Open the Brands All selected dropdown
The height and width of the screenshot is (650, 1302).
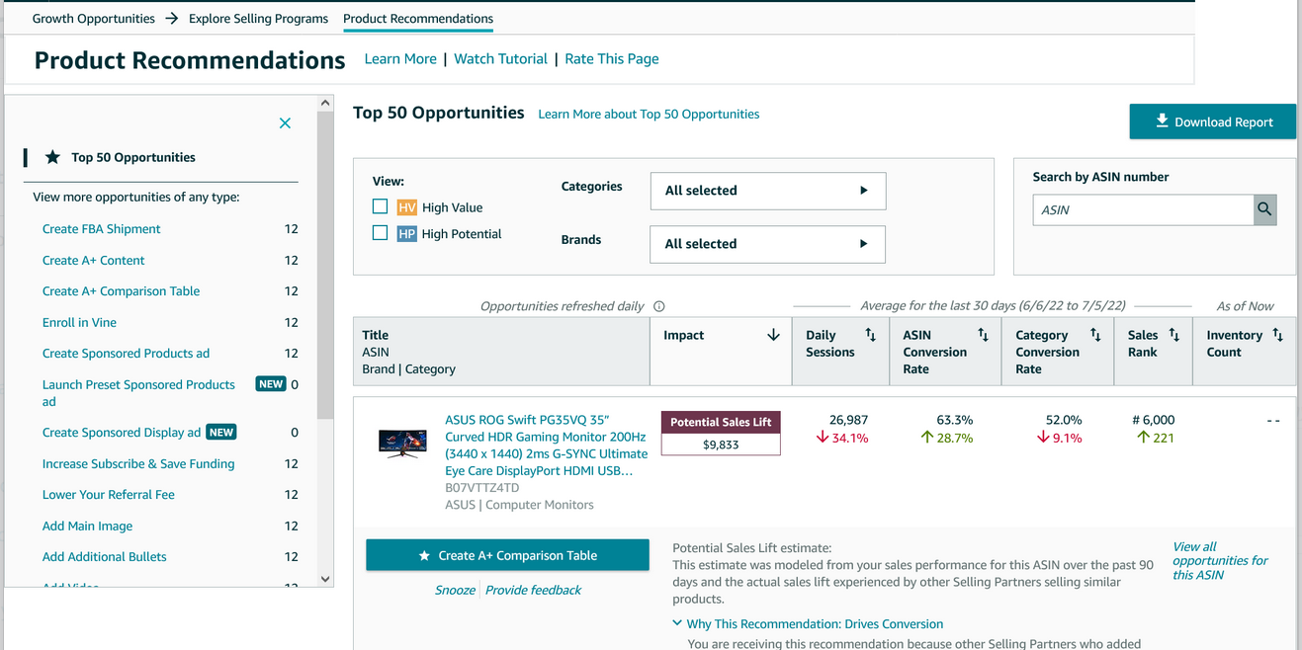point(767,244)
